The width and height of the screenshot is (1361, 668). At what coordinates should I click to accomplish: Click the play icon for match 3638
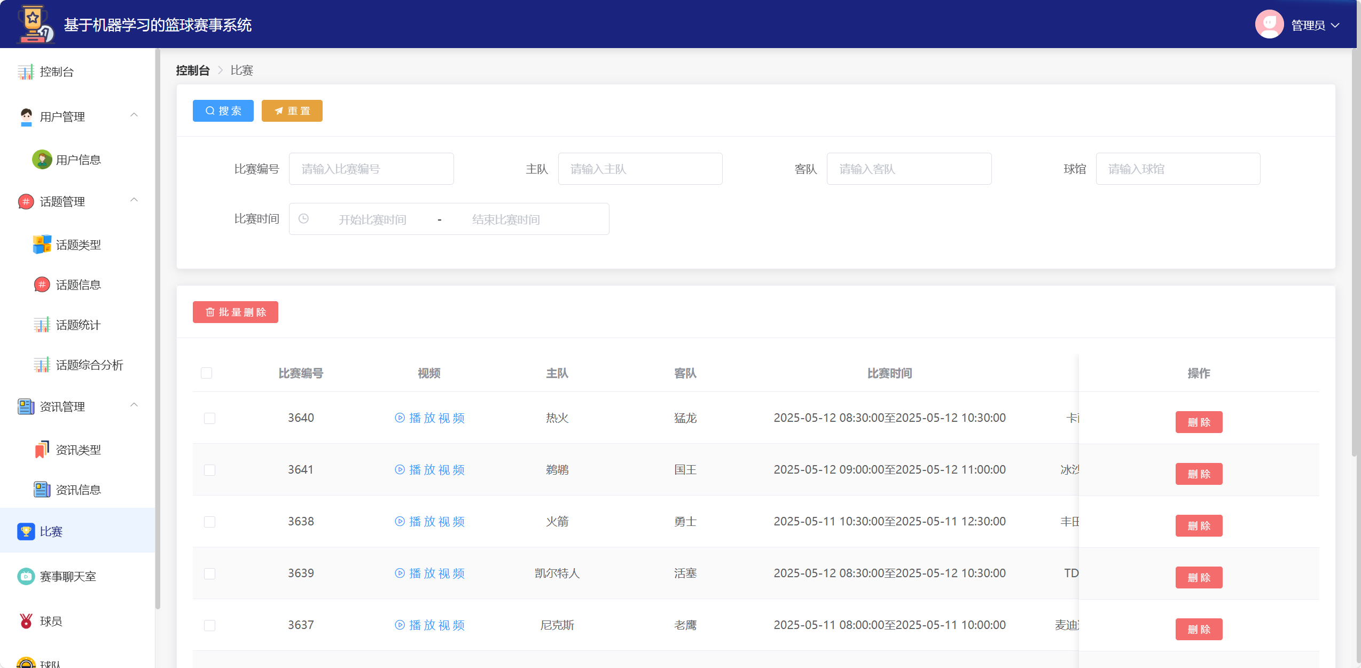tap(400, 521)
